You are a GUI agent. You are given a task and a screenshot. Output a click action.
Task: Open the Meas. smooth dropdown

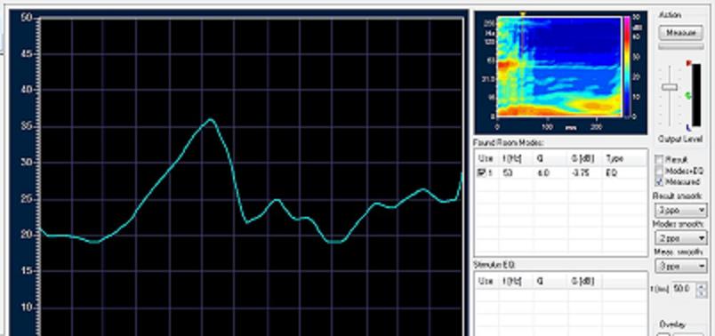pyautogui.click(x=681, y=266)
